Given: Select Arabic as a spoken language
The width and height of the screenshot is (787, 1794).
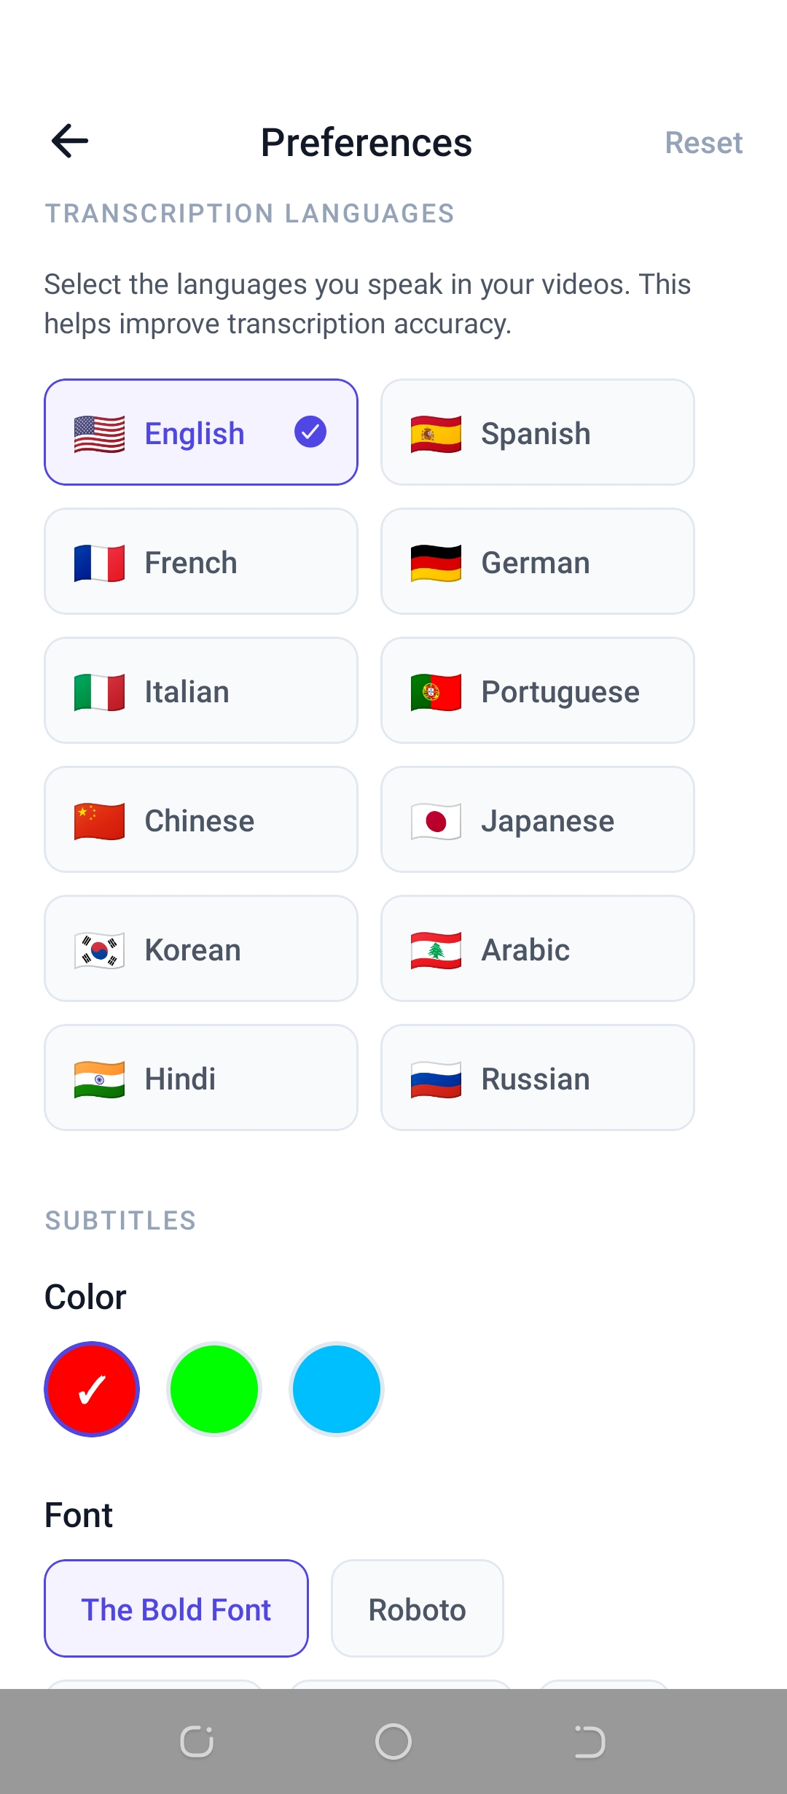Looking at the screenshot, I should (537, 949).
